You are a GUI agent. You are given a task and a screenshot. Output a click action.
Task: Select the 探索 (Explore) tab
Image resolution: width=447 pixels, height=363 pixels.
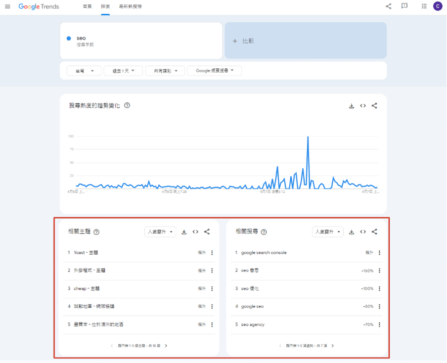(105, 6)
